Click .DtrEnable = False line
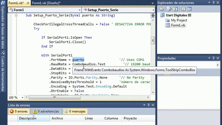Image resolution: width=222 pixels, height=125 pixels. (67, 91)
